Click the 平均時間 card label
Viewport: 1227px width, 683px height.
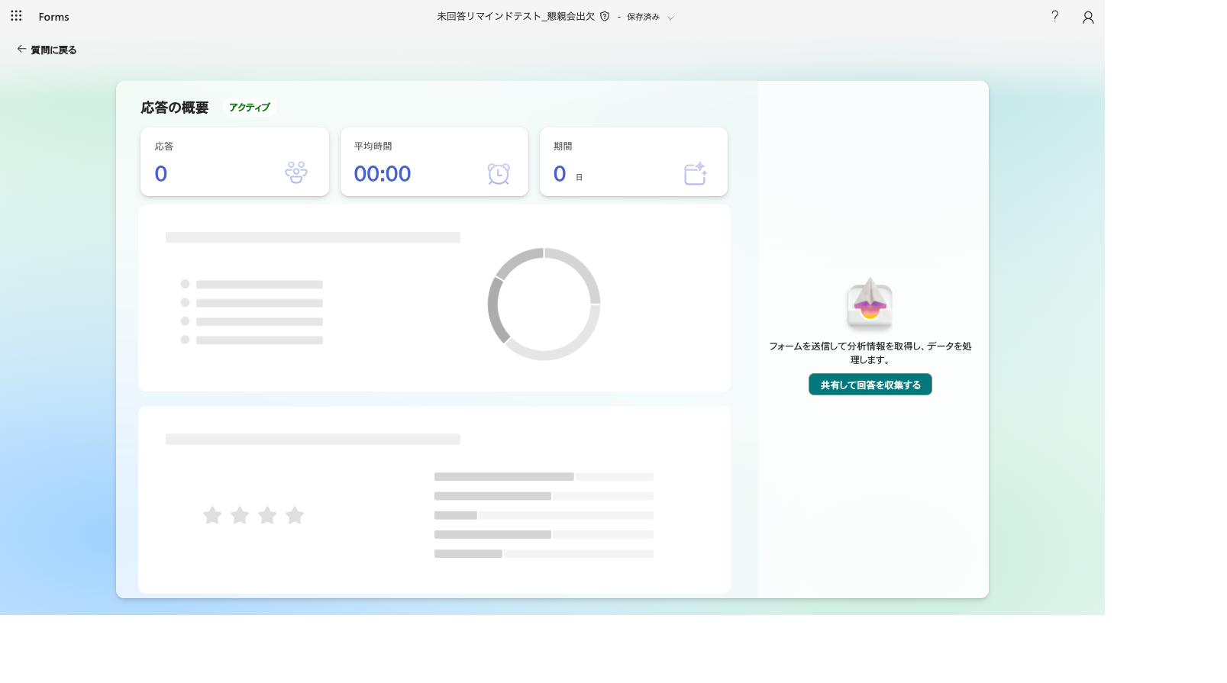(373, 146)
